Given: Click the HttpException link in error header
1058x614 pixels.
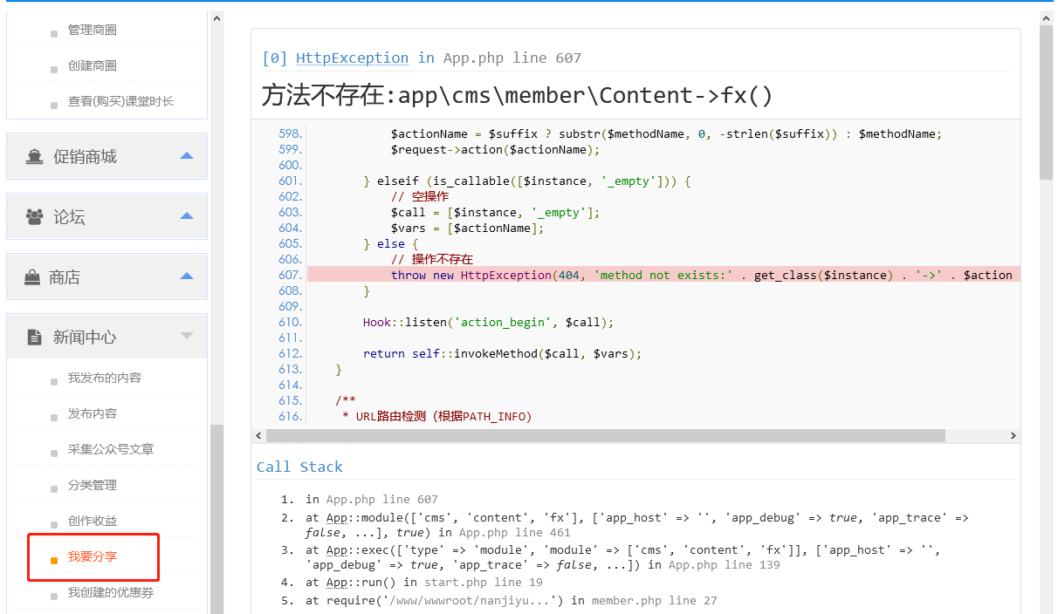Looking at the screenshot, I should pos(352,58).
